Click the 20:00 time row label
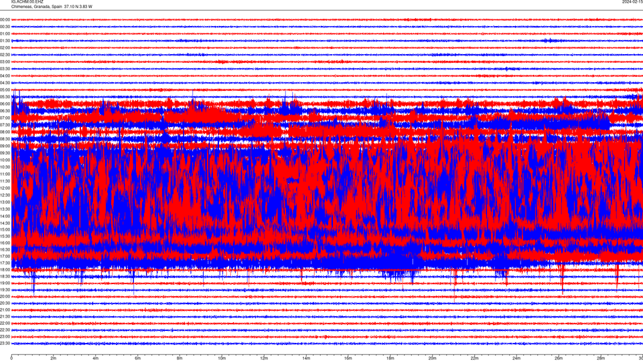Image resolution: width=643 pixels, height=361 pixels. click(x=5, y=296)
